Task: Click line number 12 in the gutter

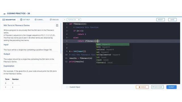Action: (66, 62)
